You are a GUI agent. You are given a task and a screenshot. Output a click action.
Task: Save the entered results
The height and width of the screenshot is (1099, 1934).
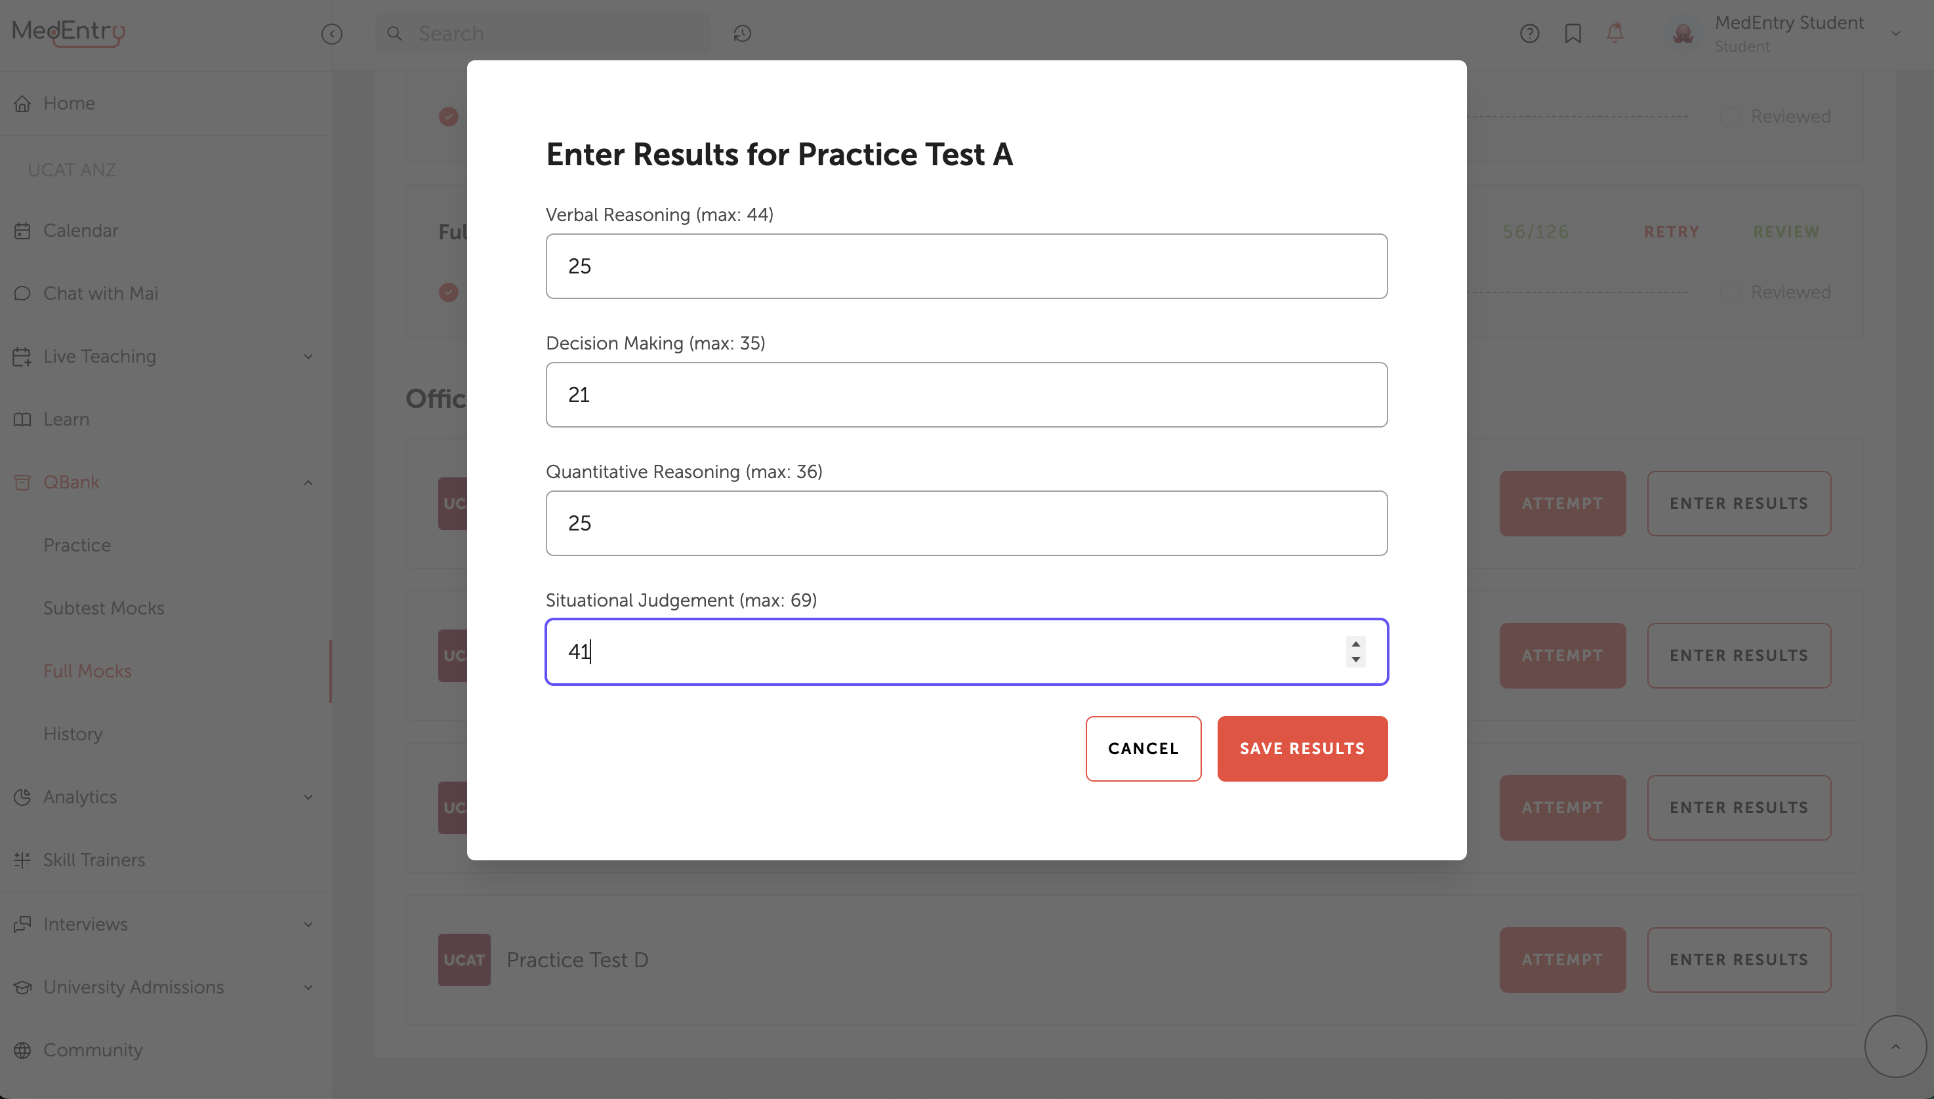pyautogui.click(x=1302, y=749)
